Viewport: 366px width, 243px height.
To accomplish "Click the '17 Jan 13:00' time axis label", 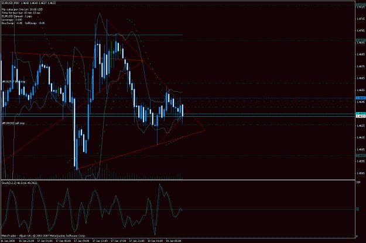I will pos(100,241).
